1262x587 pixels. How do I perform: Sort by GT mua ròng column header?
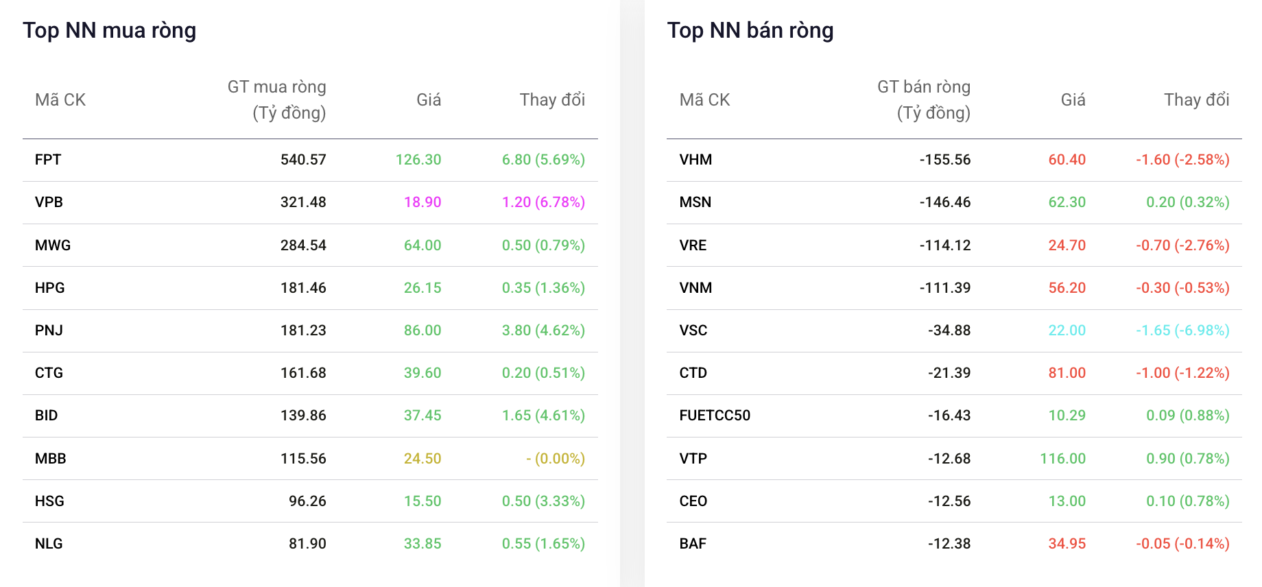[277, 99]
